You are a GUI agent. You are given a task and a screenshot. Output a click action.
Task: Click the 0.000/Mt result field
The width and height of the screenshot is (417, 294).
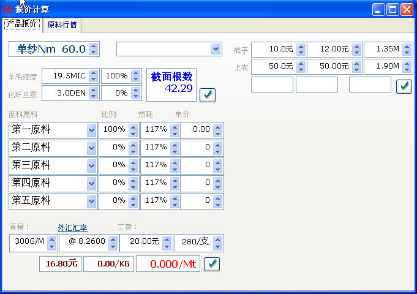168,264
